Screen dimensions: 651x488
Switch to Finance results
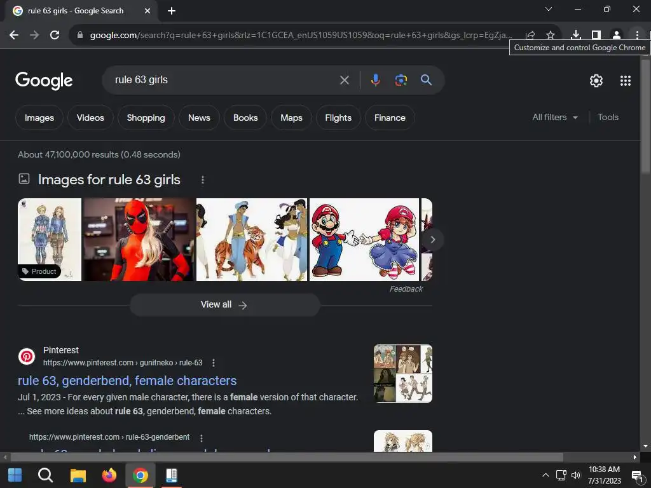tap(390, 118)
